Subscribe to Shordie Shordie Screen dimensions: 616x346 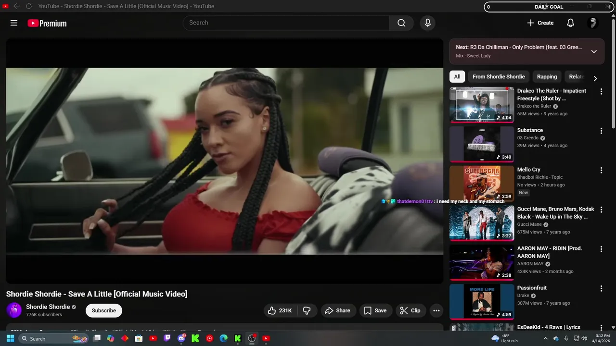pyautogui.click(x=104, y=310)
